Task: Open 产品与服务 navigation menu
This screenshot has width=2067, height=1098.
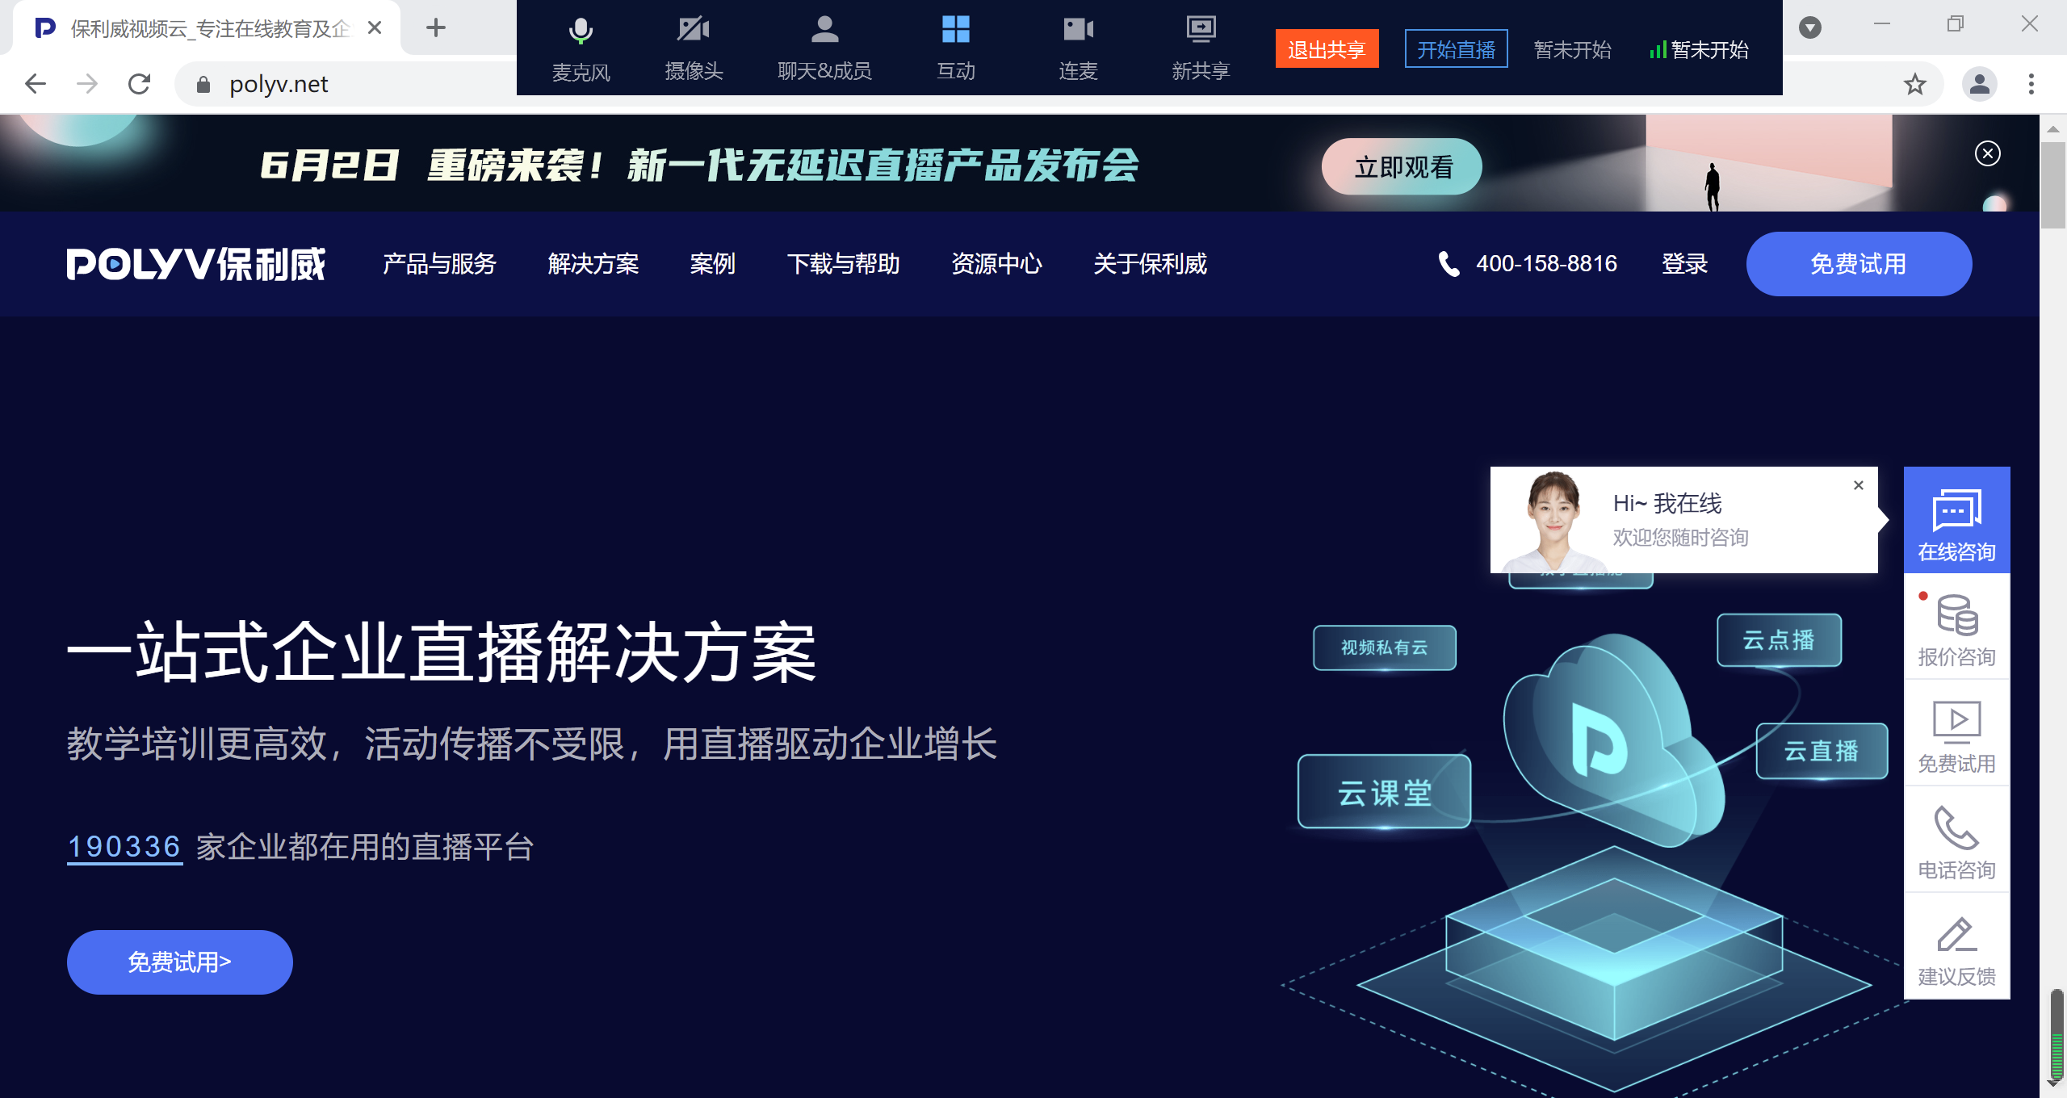Action: point(439,264)
